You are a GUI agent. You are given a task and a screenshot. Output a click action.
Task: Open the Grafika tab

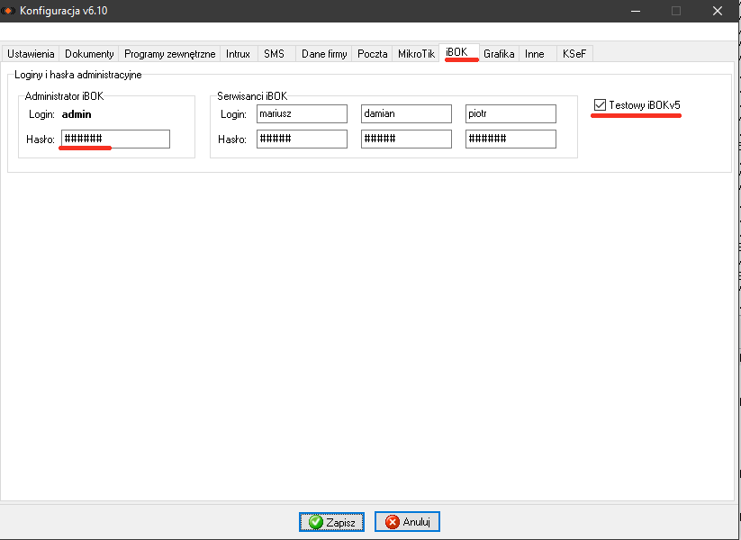pyautogui.click(x=499, y=54)
